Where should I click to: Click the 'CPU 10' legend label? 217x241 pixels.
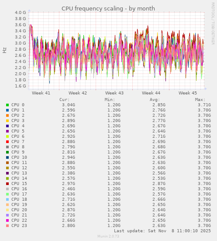coord(19,157)
